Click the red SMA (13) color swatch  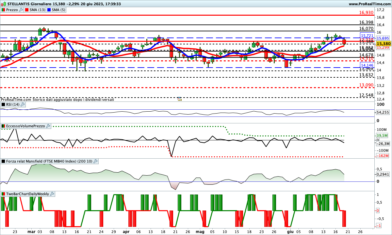(27, 10)
